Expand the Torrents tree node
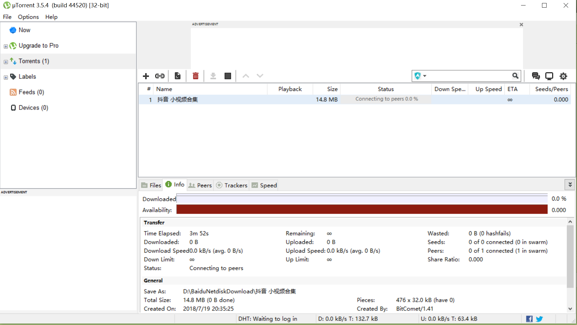 [x=6, y=62]
